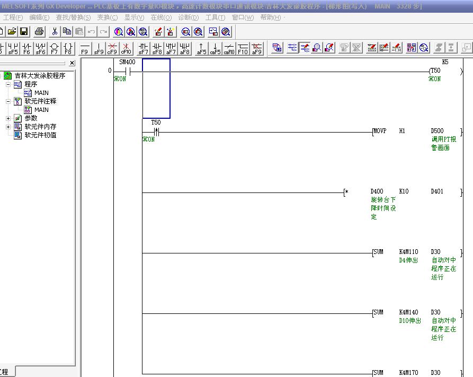Click the MOVP instruction in ladder
This screenshot has width=473, height=377.
click(380, 131)
